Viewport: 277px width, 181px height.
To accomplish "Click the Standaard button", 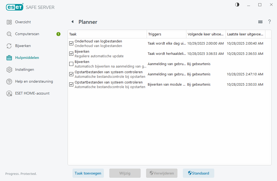I will [198, 173].
